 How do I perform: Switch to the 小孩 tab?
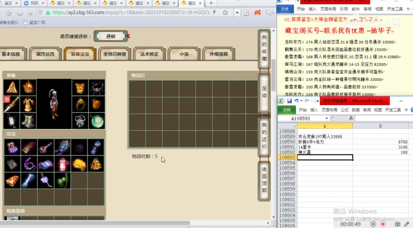tap(184, 54)
